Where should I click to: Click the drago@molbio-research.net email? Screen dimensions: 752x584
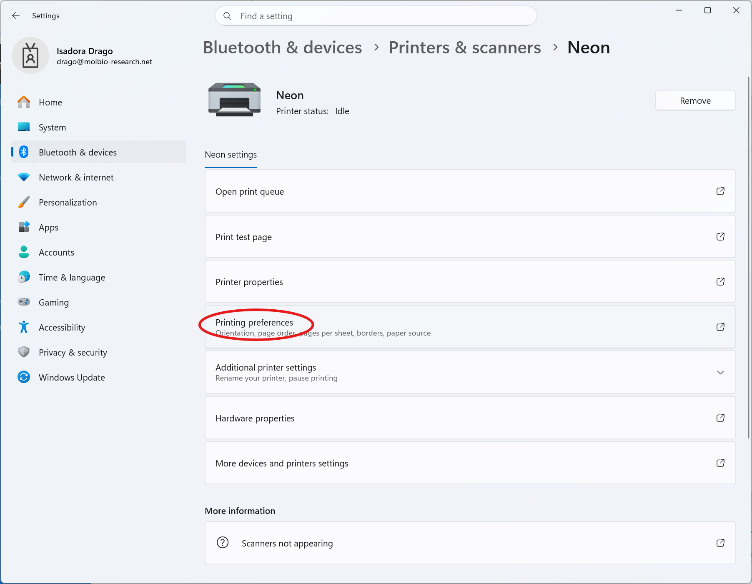click(104, 62)
